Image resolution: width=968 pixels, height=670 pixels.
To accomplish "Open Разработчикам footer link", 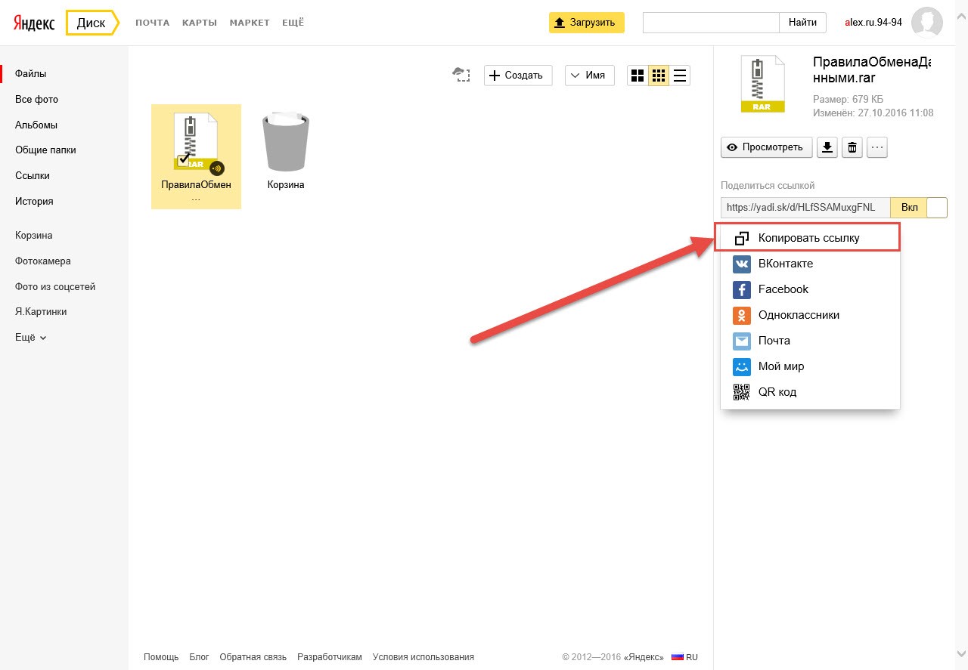I will [330, 657].
